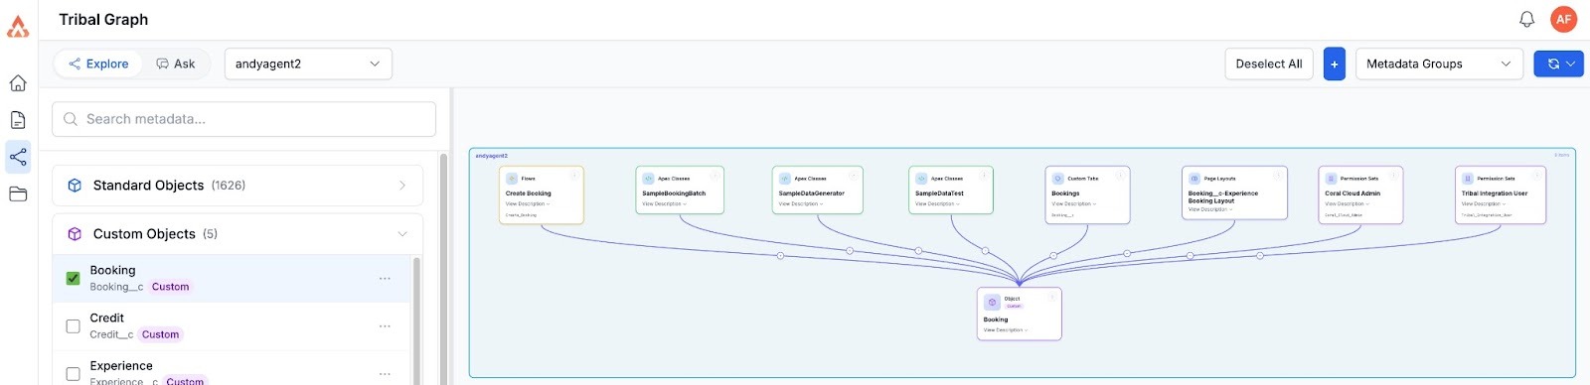This screenshot has height=385, width=1590.
Task: Focus the Search metadata field
Action: [x=243, y=119]
